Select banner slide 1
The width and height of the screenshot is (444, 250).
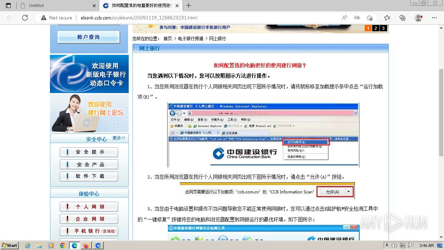pos(368,28)
